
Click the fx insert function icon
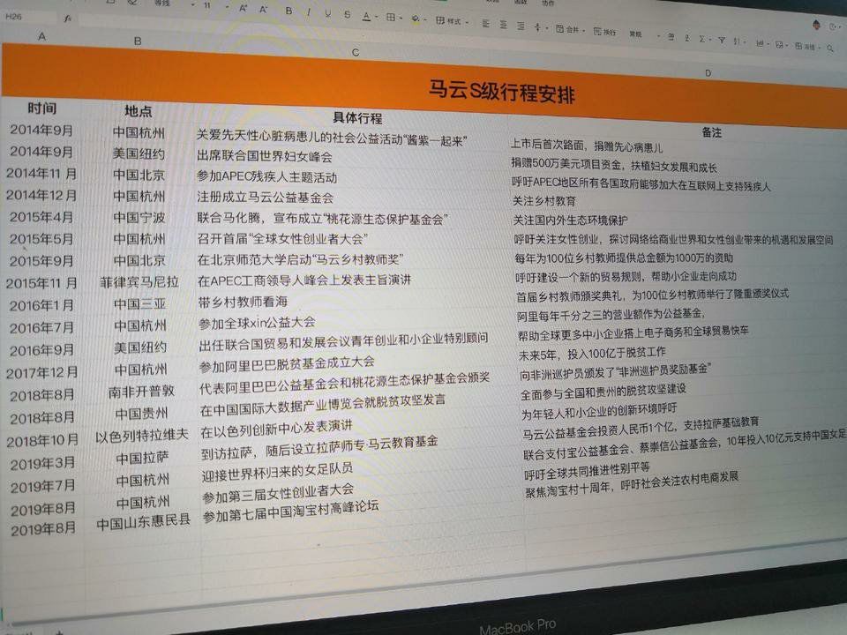68,18
